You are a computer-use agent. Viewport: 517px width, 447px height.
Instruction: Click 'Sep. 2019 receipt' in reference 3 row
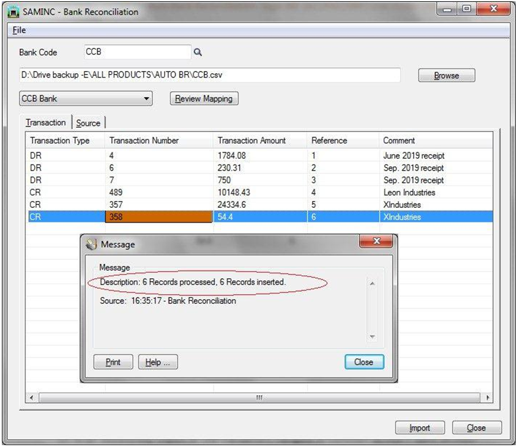[x=414, y=180]
